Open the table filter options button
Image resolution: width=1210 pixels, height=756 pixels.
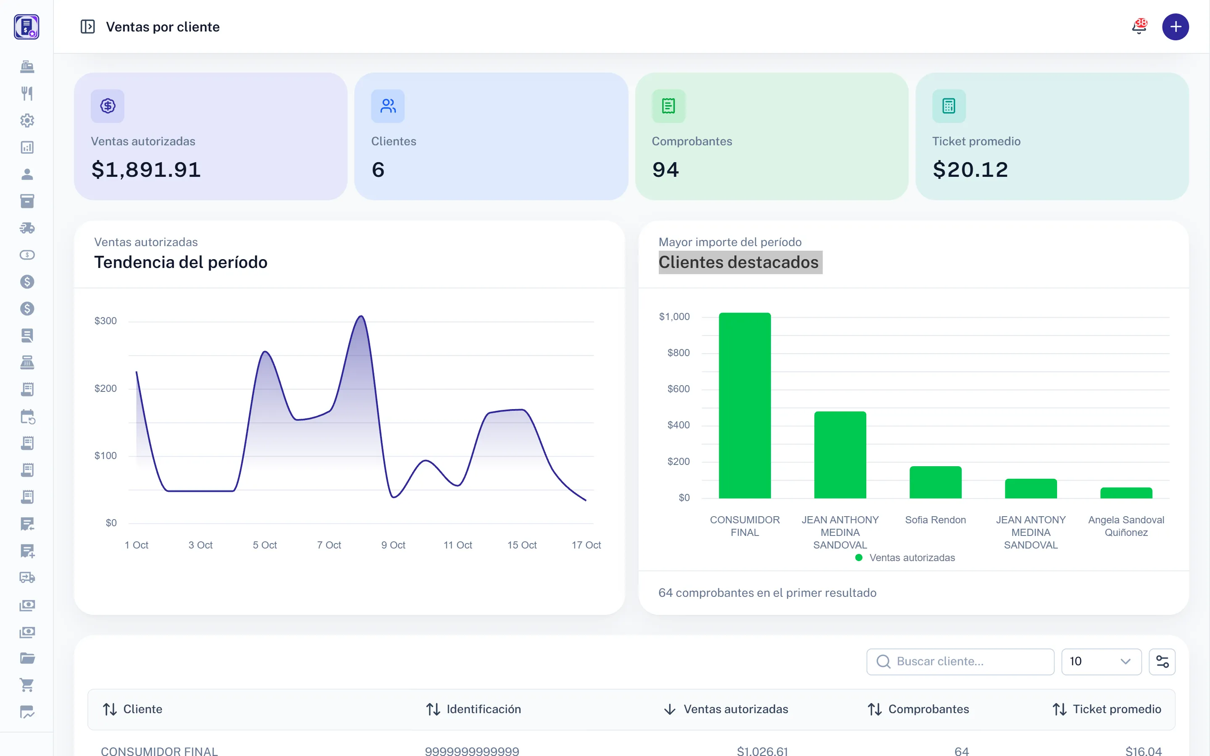pos(1162,661)
